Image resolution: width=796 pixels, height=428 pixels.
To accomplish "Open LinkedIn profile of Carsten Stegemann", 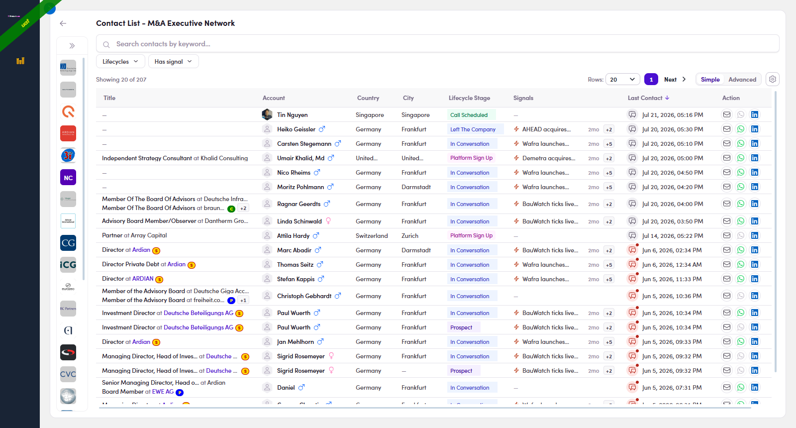I will (x=755, y=143).
